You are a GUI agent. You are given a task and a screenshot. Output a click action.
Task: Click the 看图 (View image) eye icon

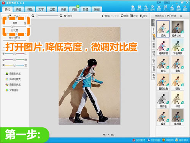tap(185, 8)
